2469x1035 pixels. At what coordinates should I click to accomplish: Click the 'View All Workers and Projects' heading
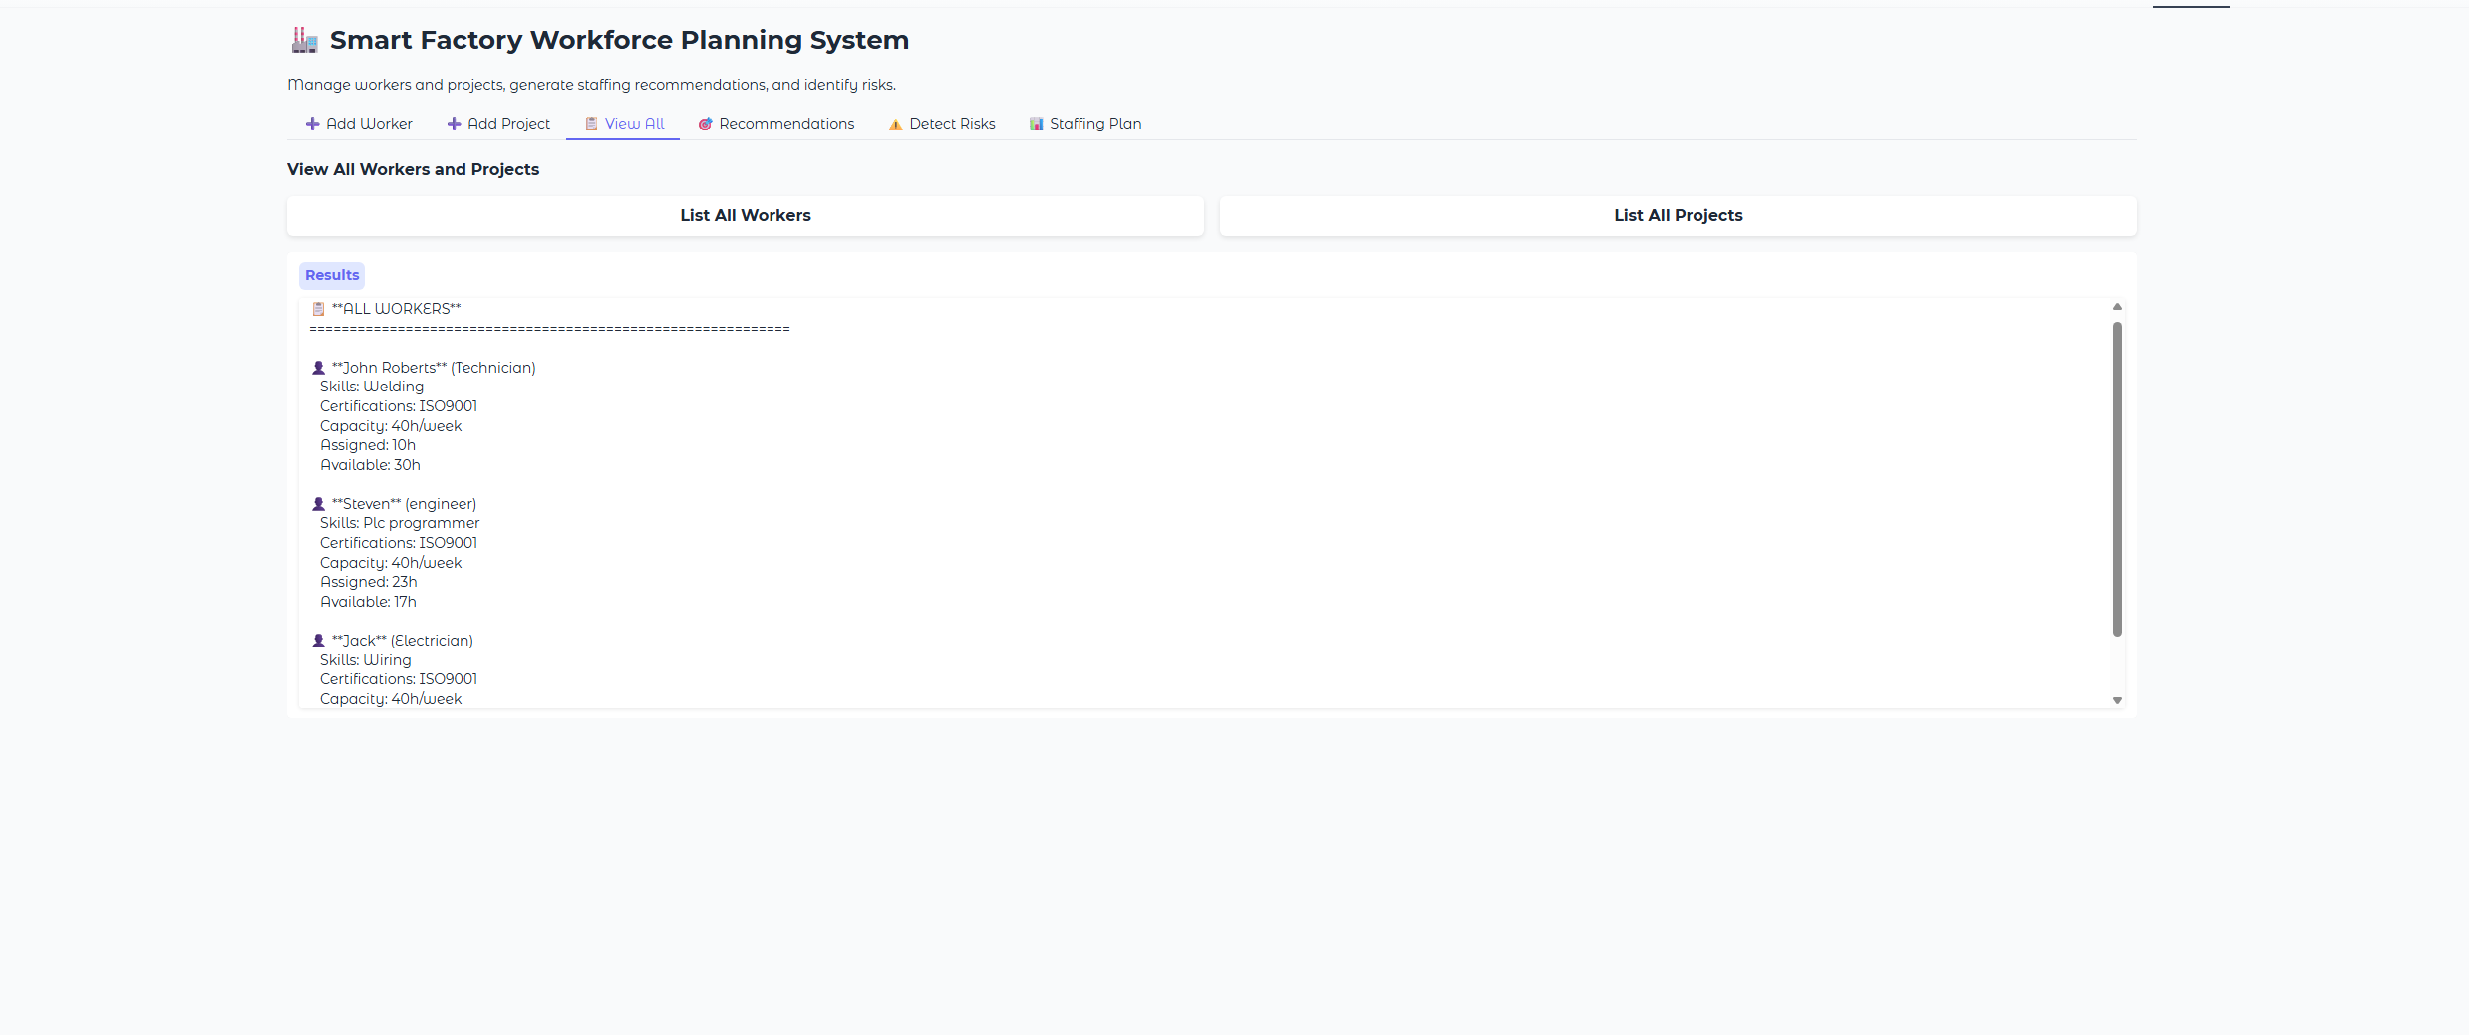point(413,169)
